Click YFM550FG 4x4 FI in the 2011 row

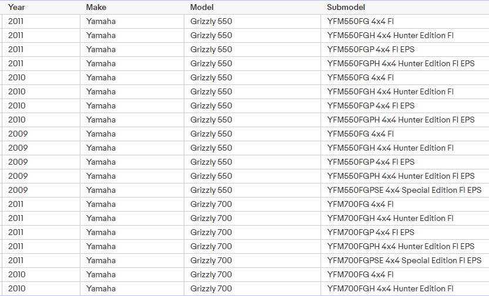(360, 21)
